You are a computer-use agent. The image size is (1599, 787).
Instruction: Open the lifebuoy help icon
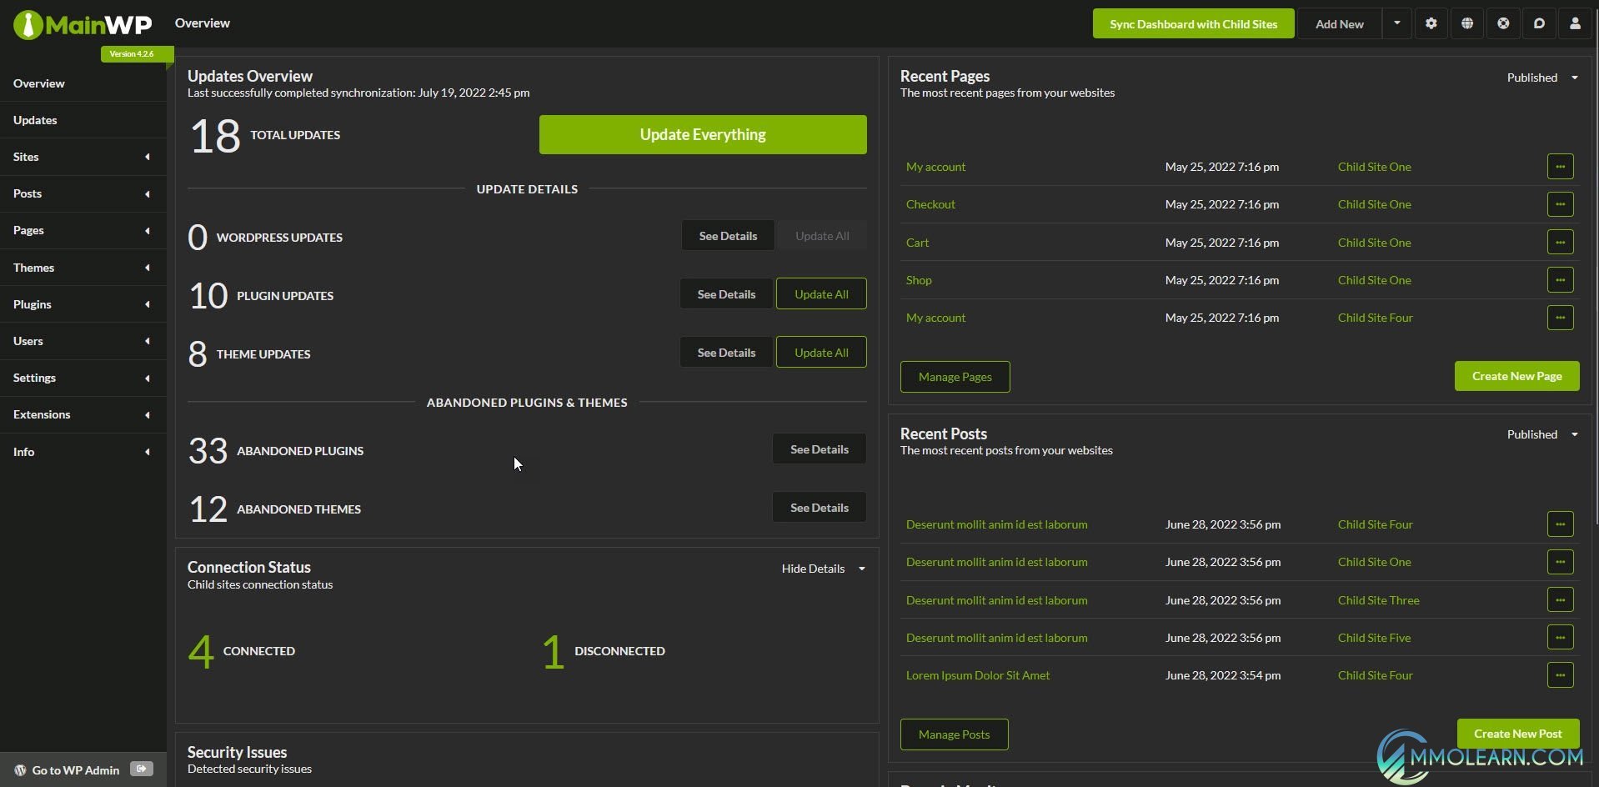[x=1503, y=23]
